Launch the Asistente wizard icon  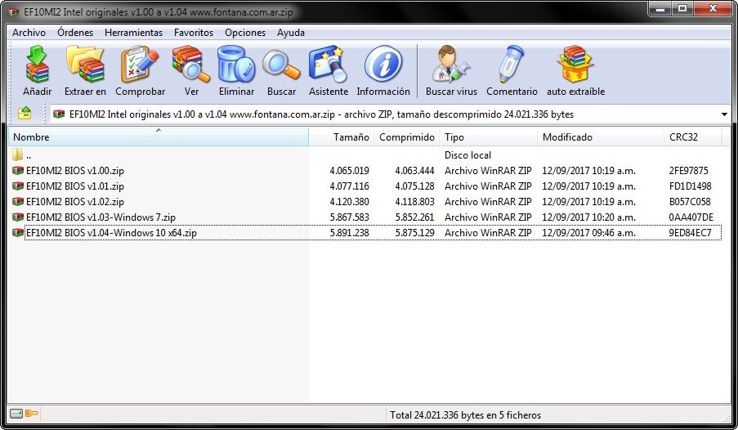(x=328, y=65)
